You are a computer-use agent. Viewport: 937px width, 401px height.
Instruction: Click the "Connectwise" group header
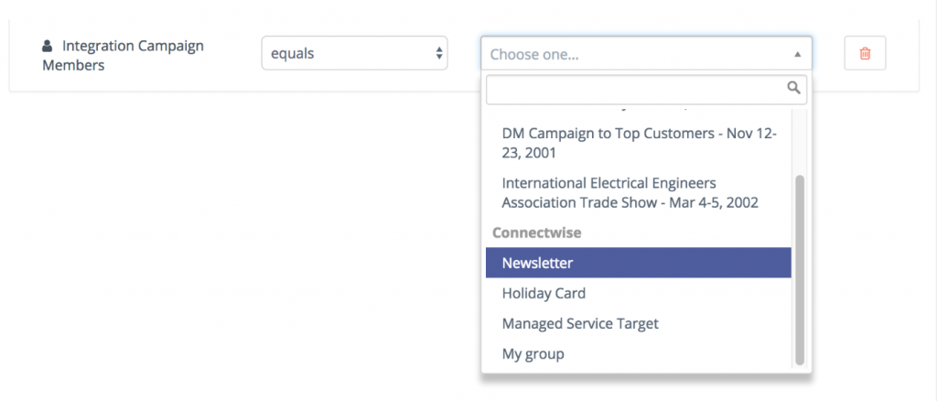click(x=537, y=233)
